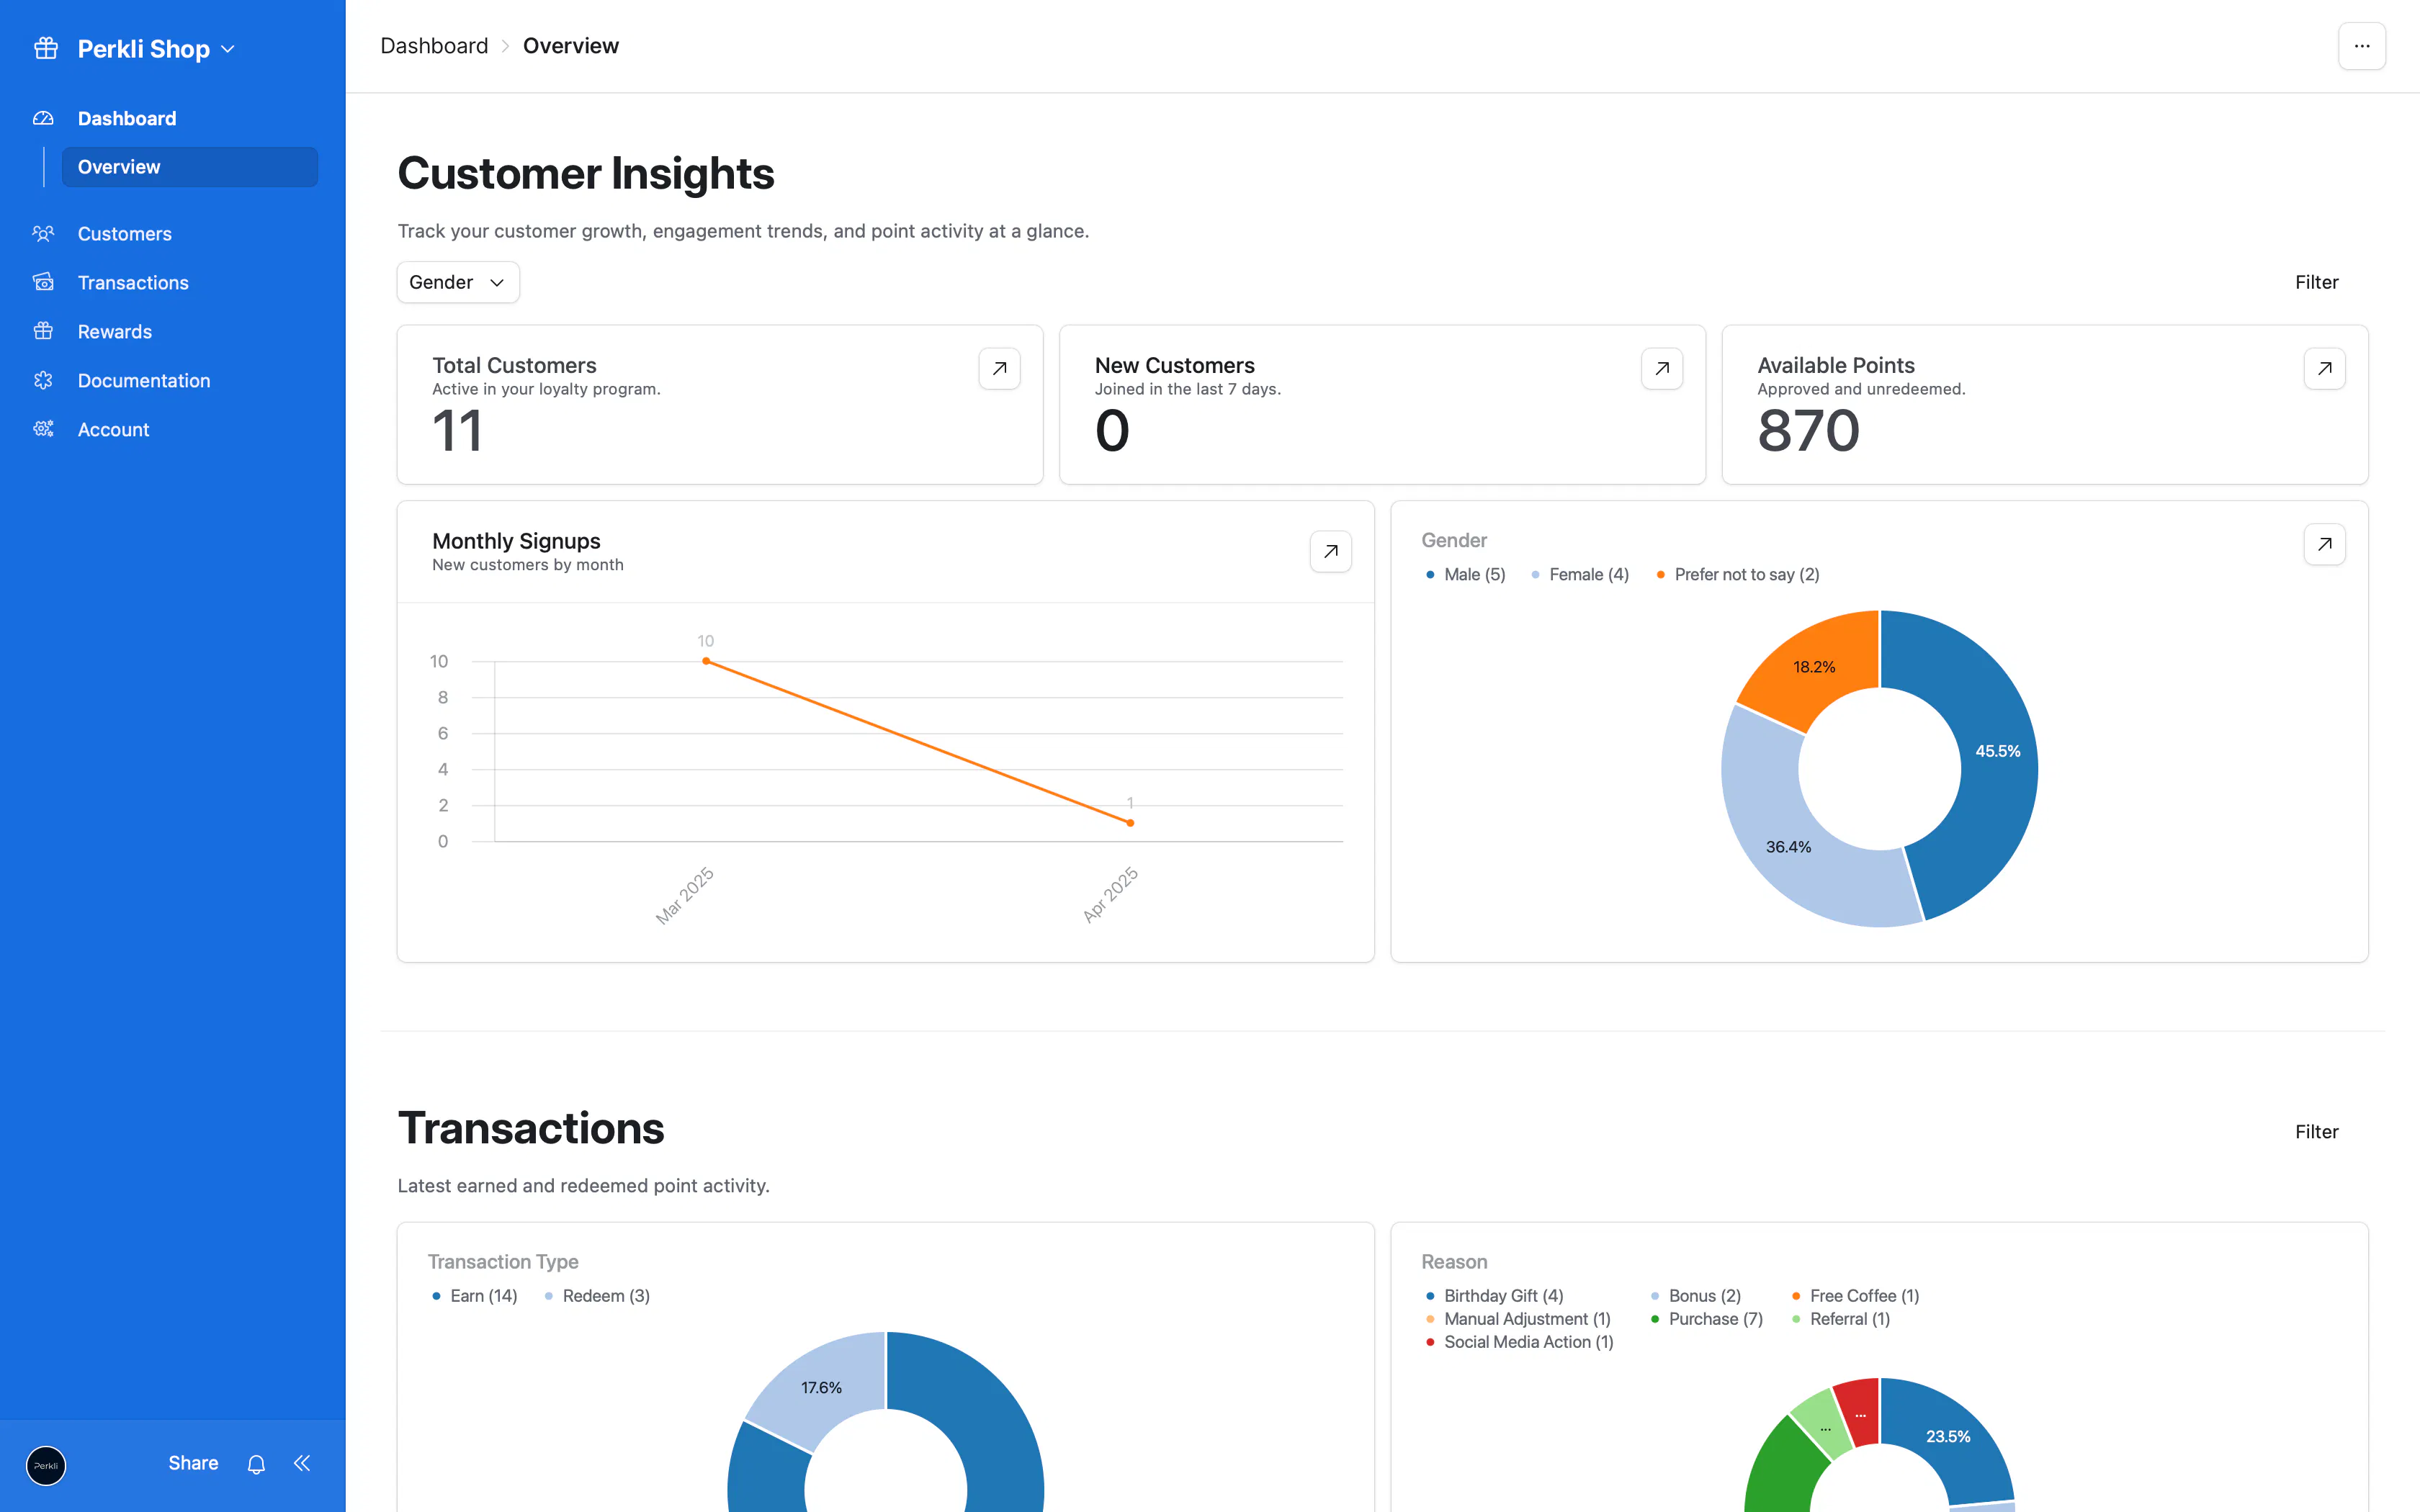This screenshot has width=2420, height=1512.
Task: Expand the Monthly Signups chart arrow icon
Action: tap(1331, 551)
